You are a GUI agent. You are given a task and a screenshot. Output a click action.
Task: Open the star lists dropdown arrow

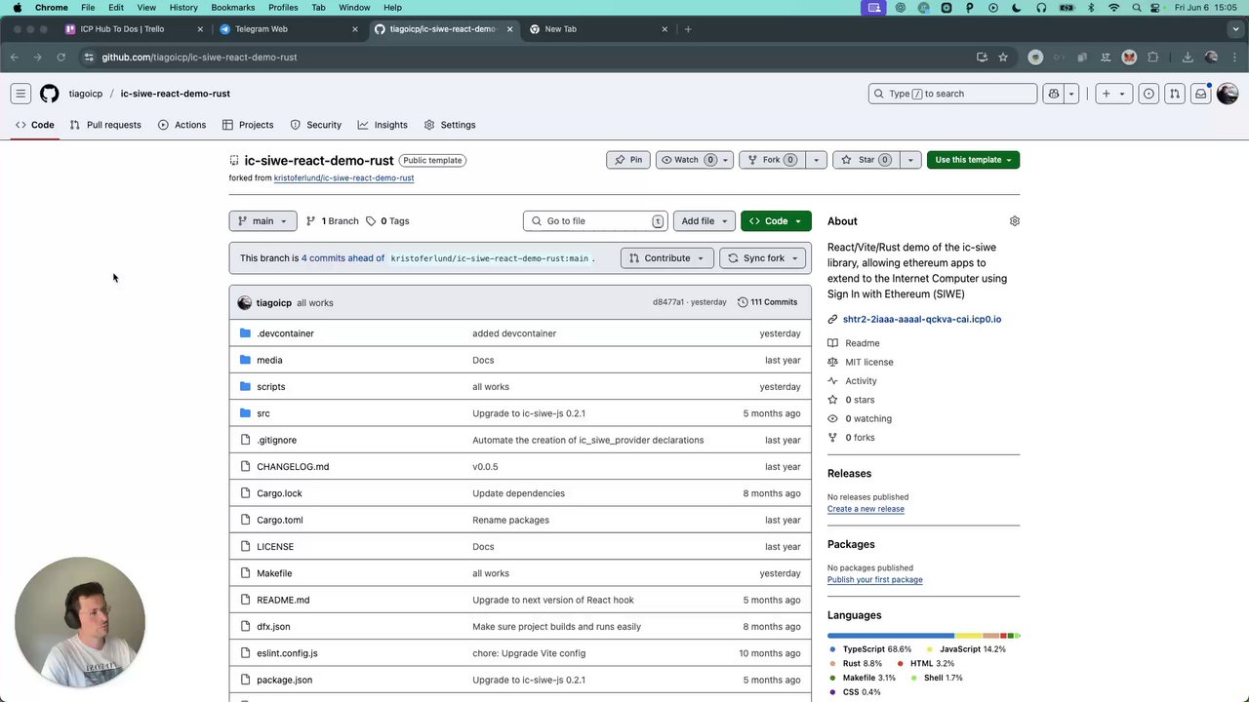pos(910,160)
